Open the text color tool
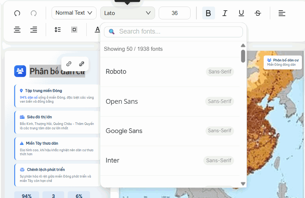This screenshot has height=198, width=305. (x=97, y=30)
